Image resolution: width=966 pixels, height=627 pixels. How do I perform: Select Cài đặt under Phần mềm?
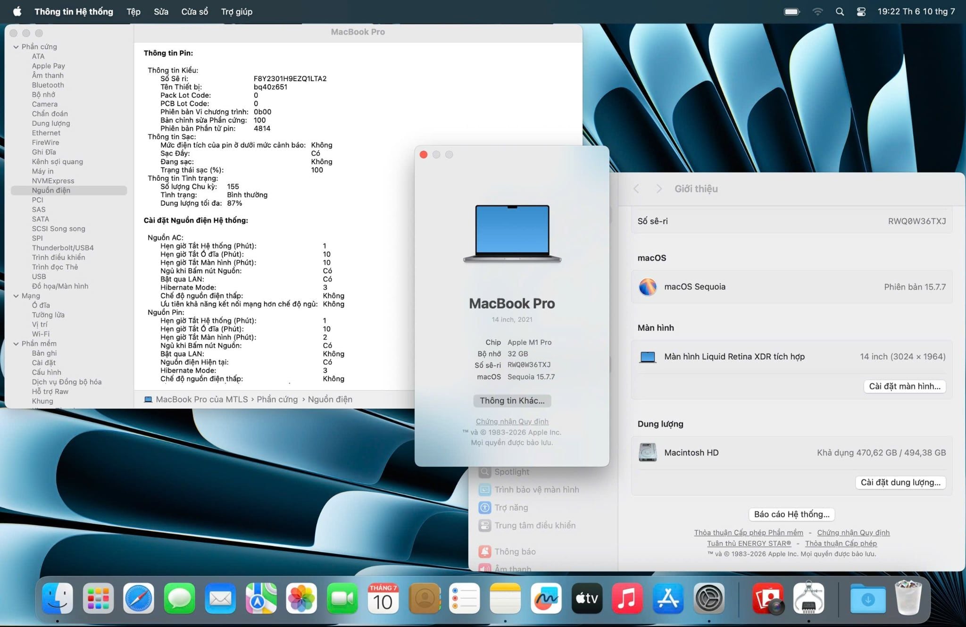(x=44, y=363)
